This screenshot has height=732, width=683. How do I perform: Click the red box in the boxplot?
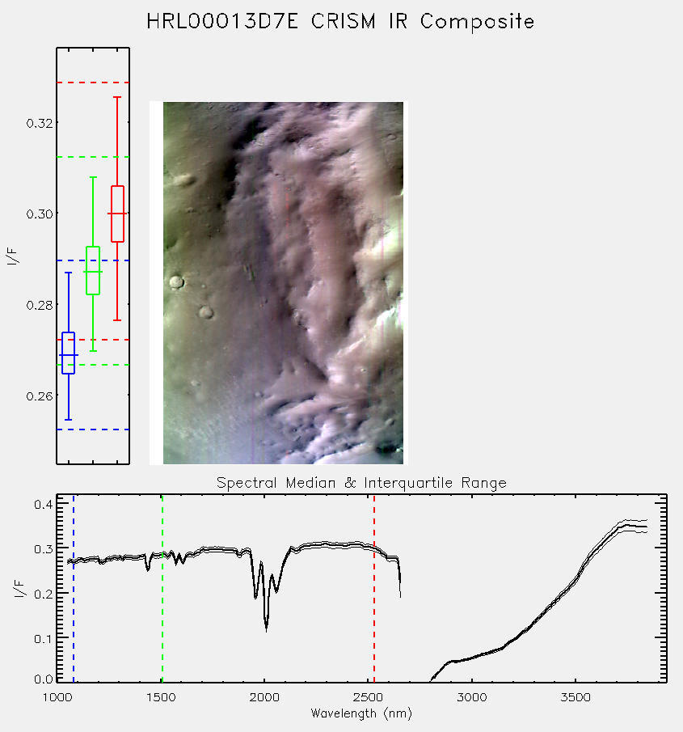click(x=117, y=214)
